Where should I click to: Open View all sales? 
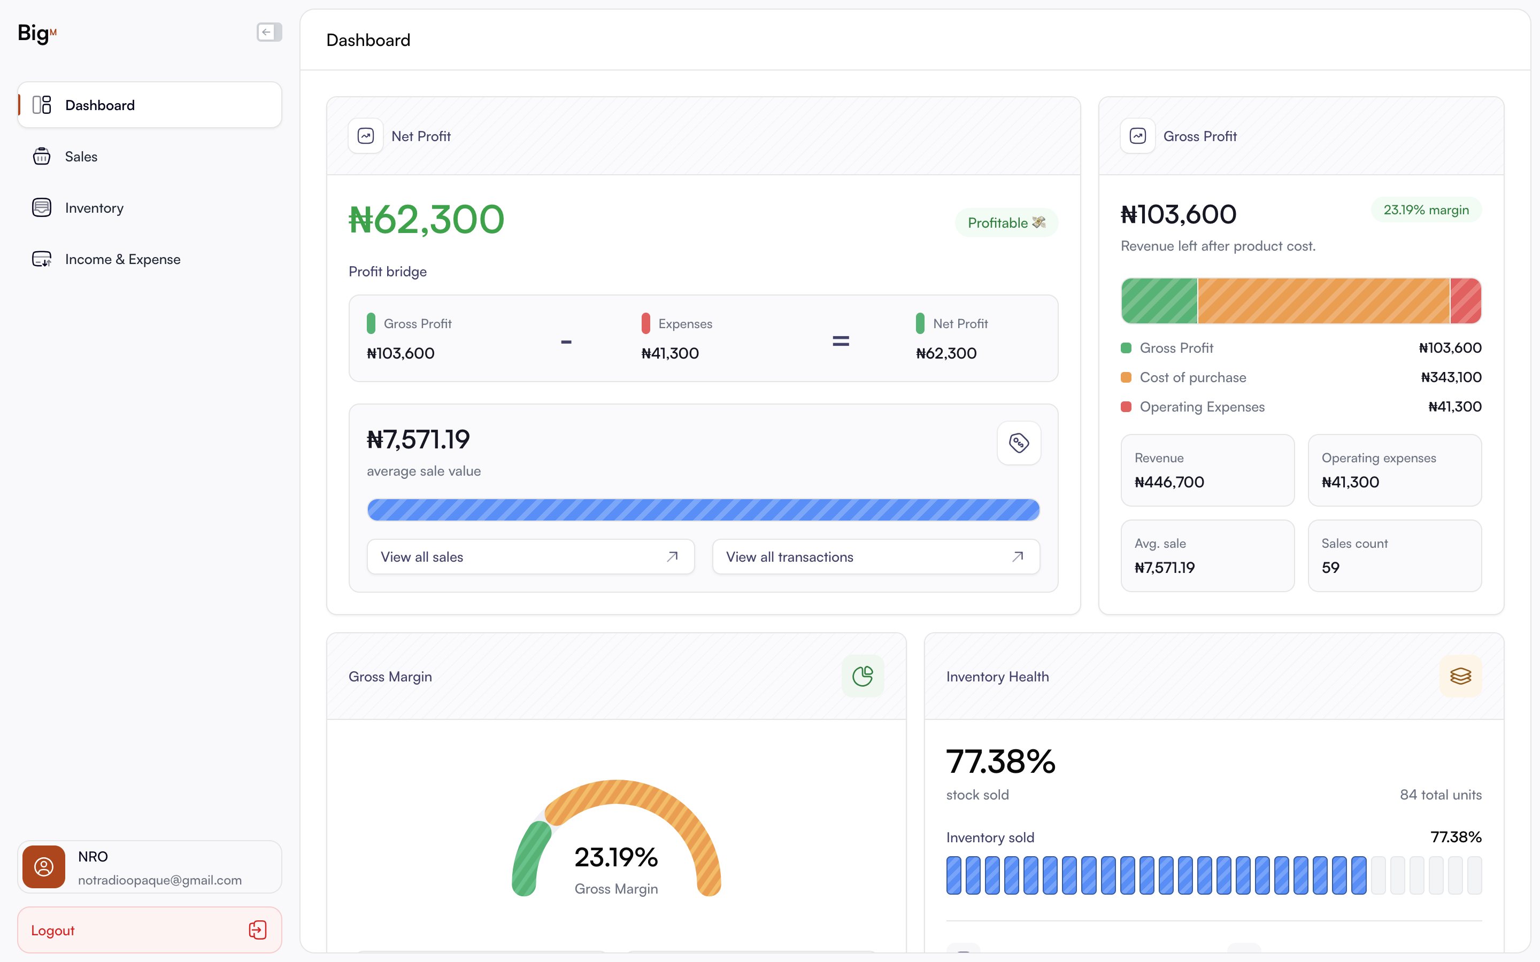click(531, 557)
